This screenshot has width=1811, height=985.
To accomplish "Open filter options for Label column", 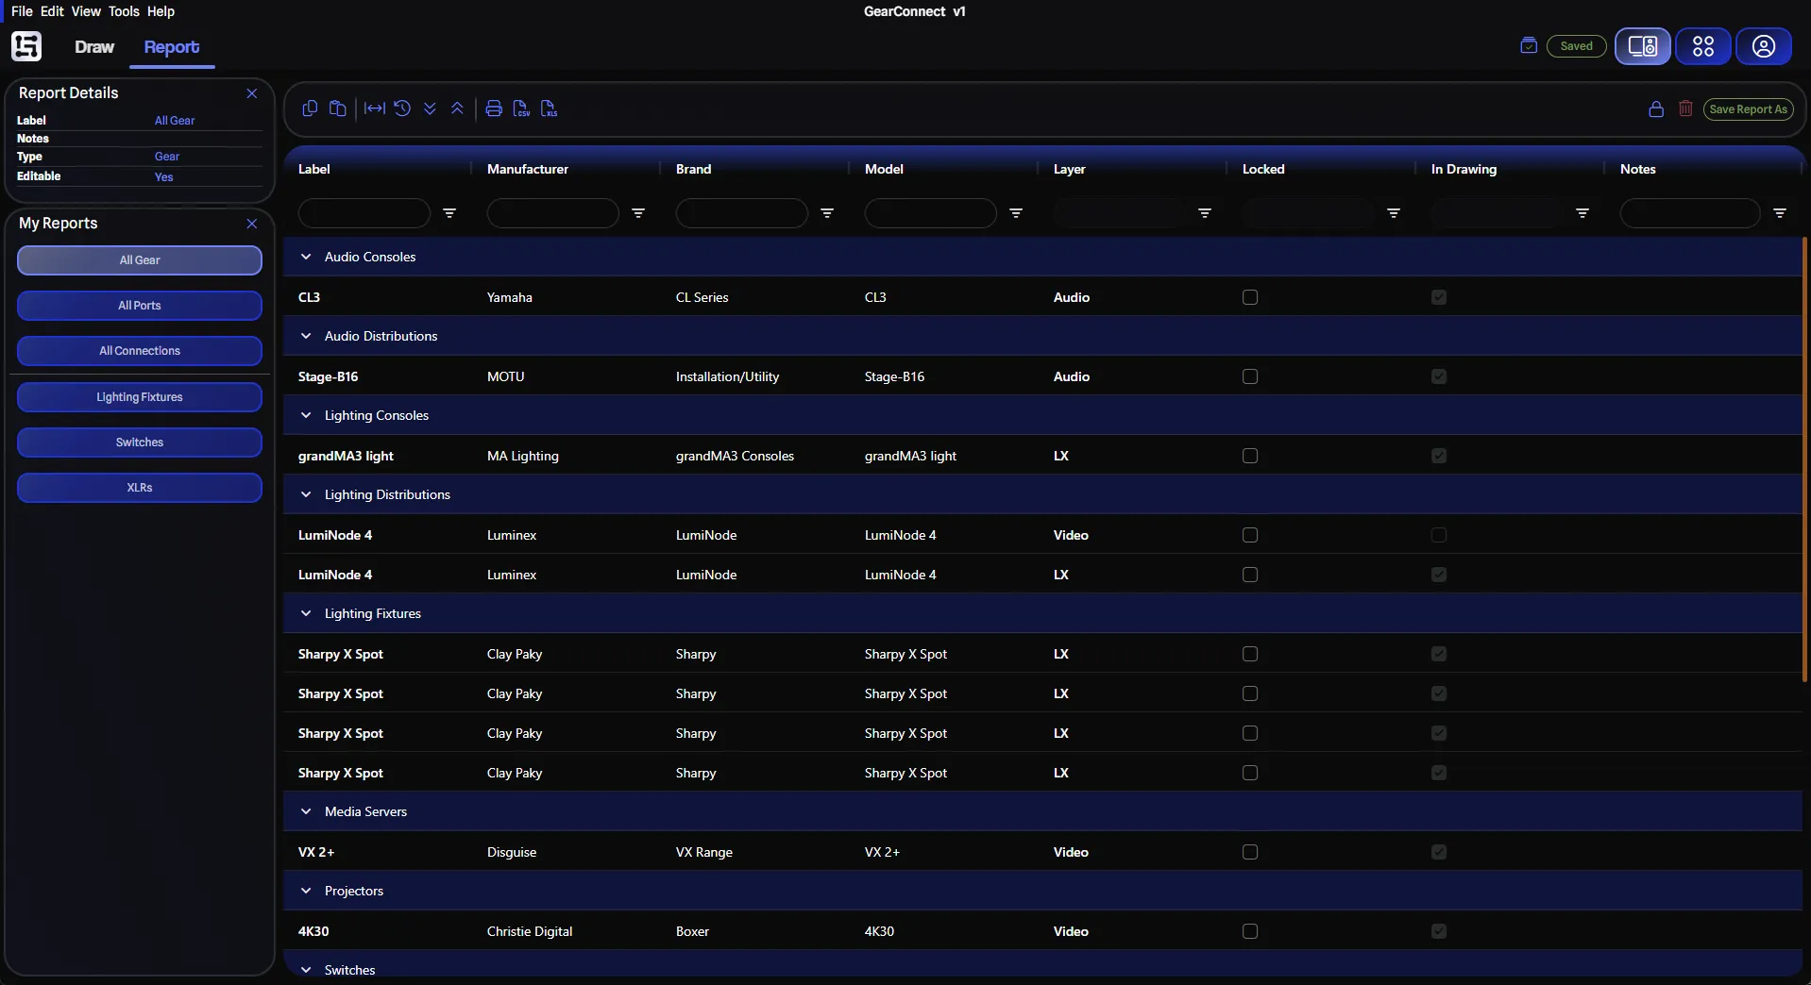I will tap(449, 213).
